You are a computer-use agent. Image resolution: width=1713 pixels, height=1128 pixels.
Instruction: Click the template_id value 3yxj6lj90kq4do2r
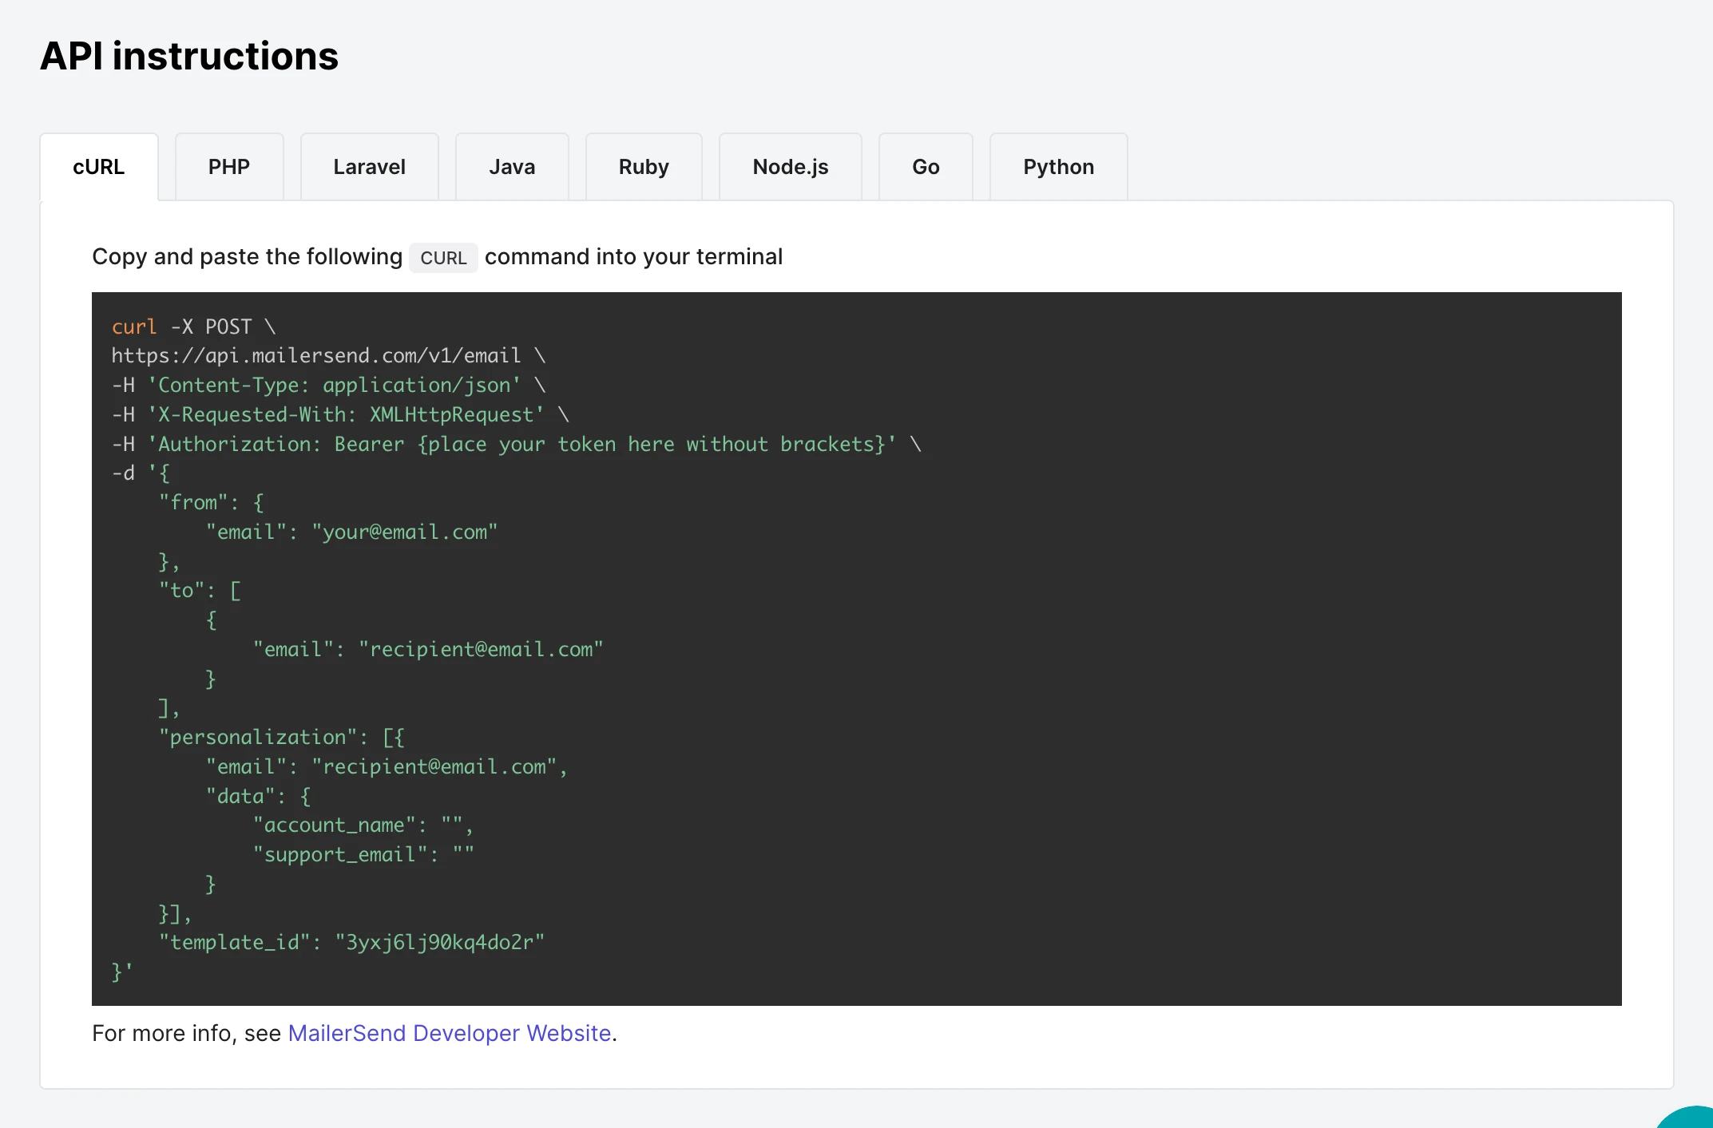(x=439, y=942)
